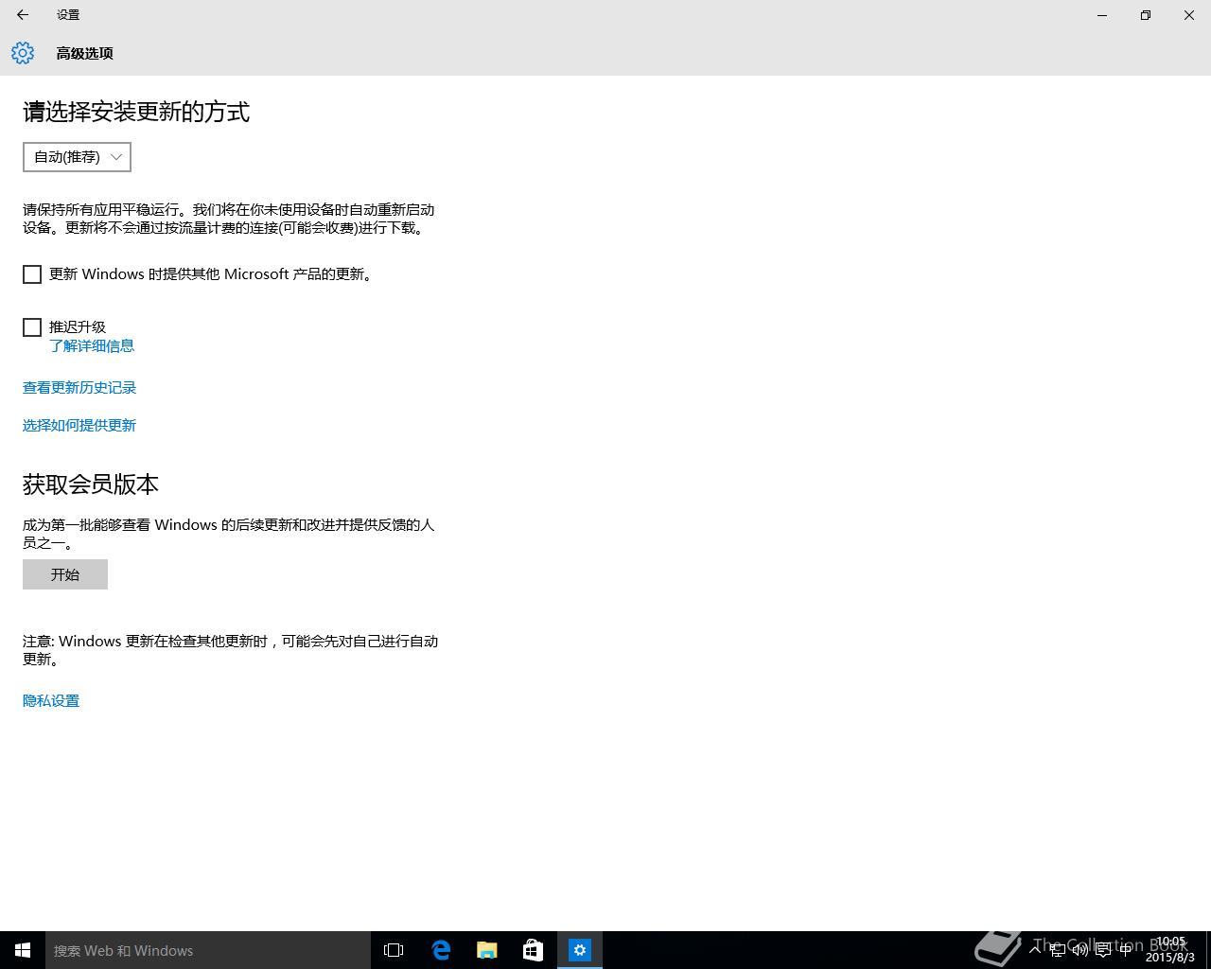The image size is (1211, 969).
Task: Minimize the Settings window
Action: [1102, 15]
